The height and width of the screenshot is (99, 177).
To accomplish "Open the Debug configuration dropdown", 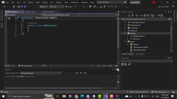I will pos(44,7).
